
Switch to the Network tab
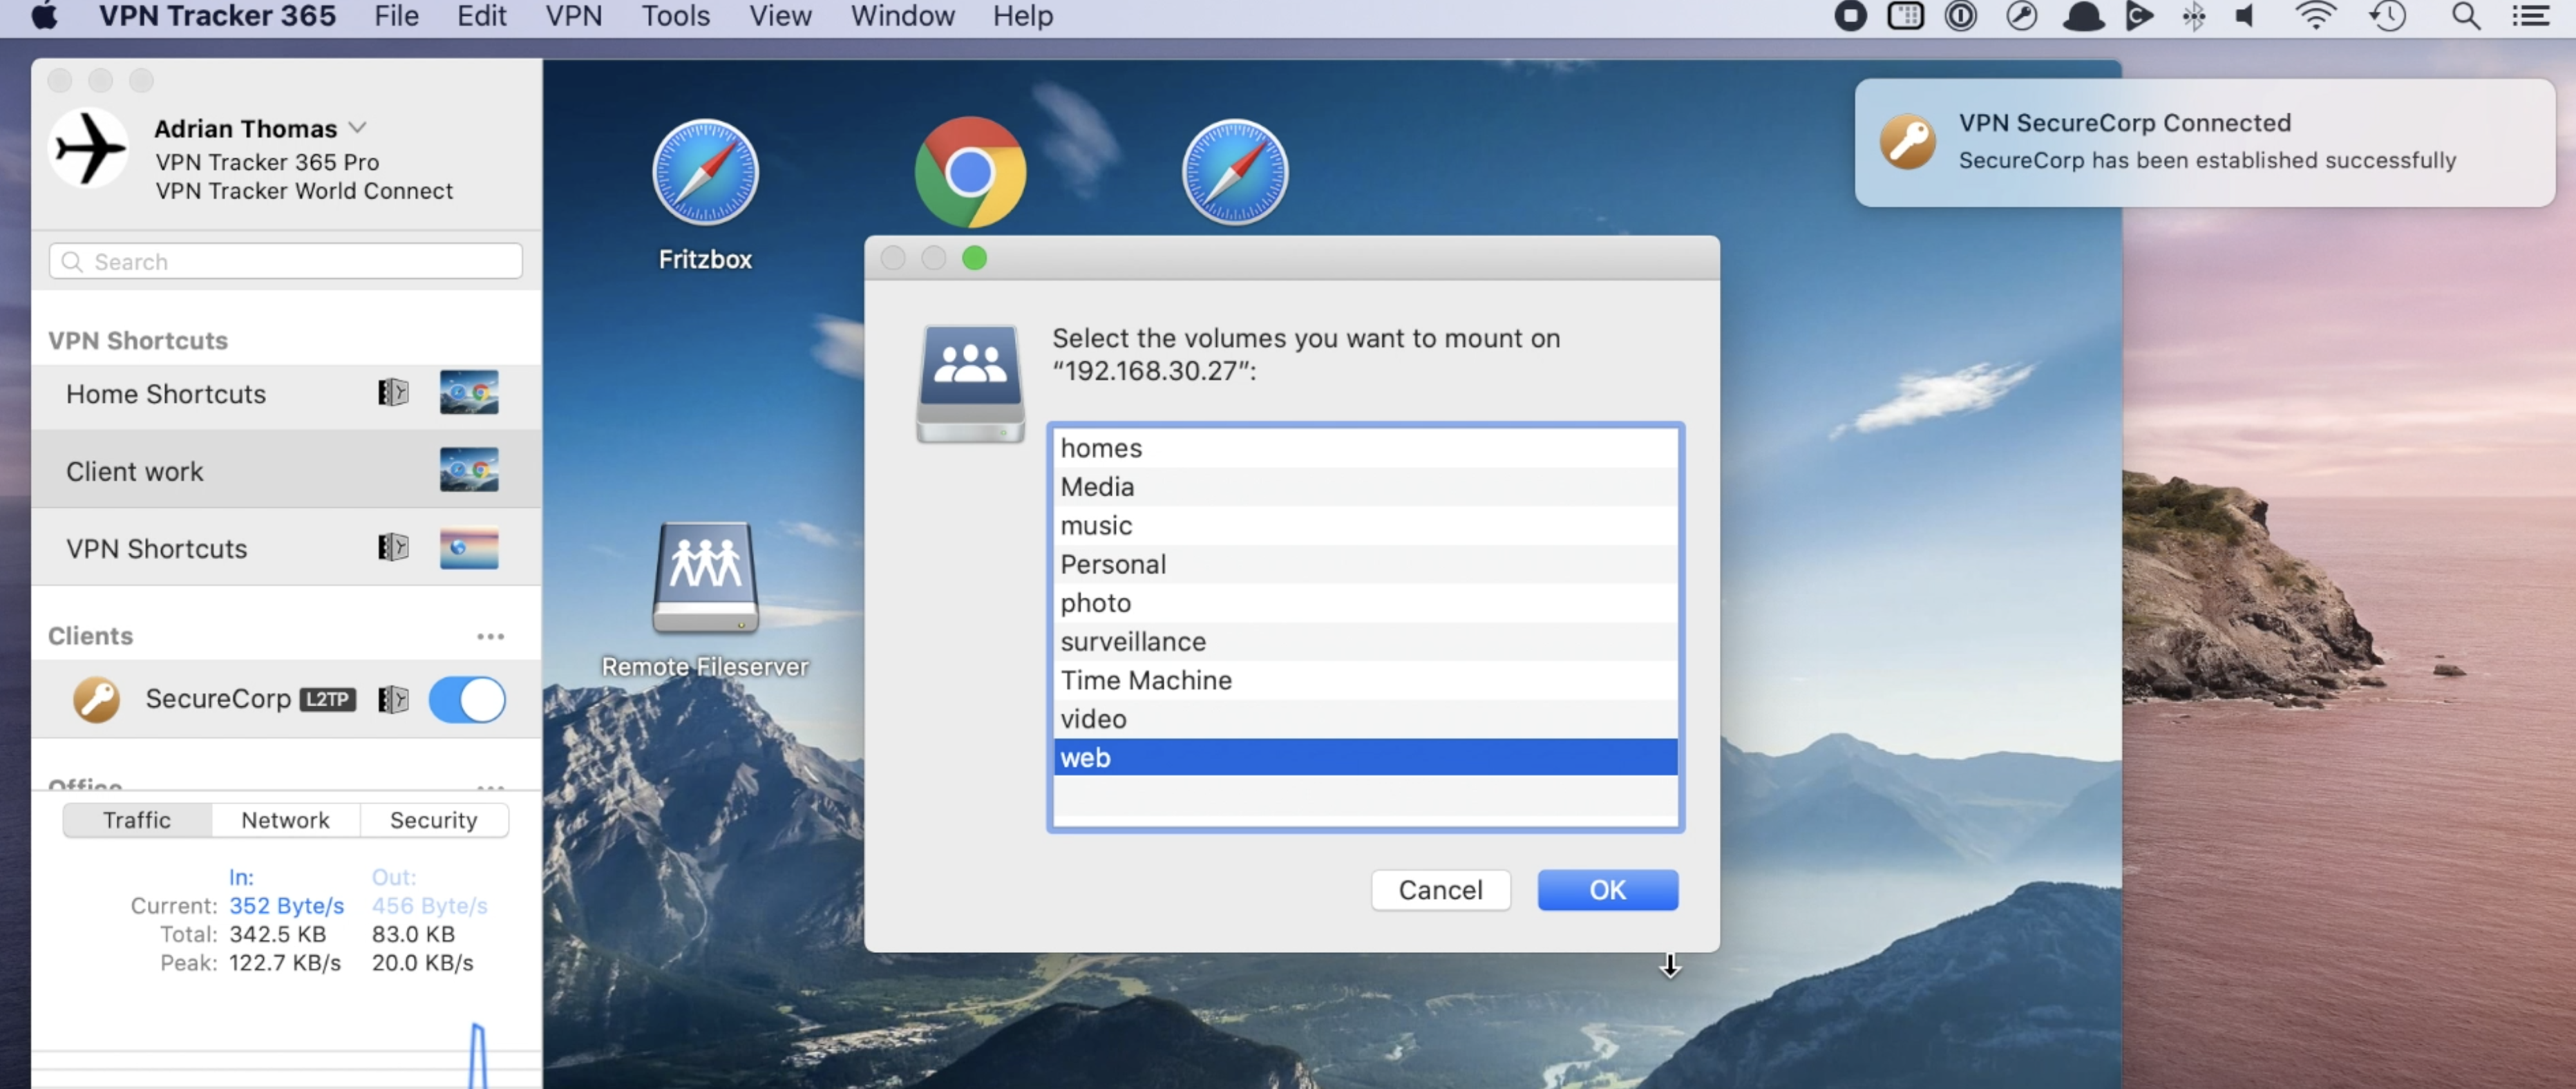[x=285, y=820]
